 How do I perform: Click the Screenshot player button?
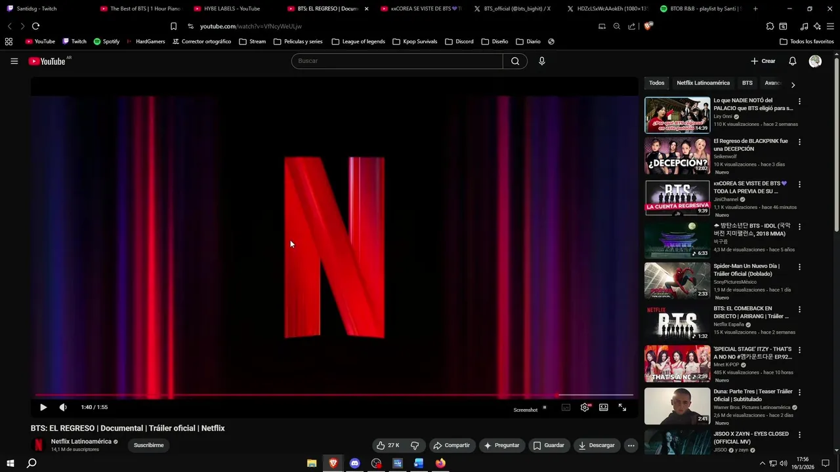point(525,410)
